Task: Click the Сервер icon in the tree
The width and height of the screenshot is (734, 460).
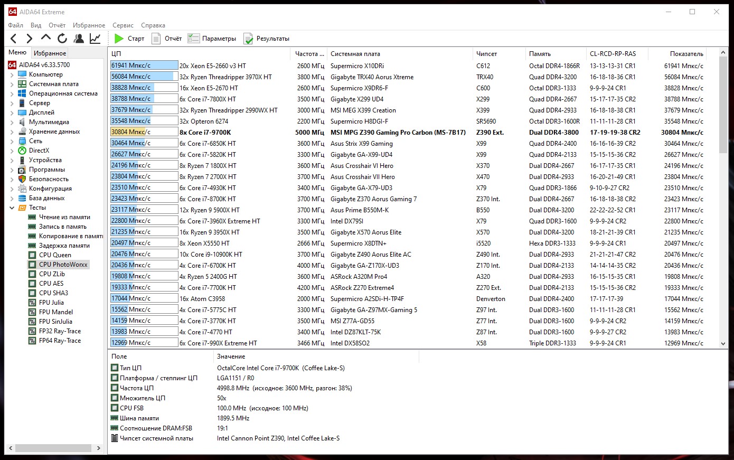Action: pos(22,103)
